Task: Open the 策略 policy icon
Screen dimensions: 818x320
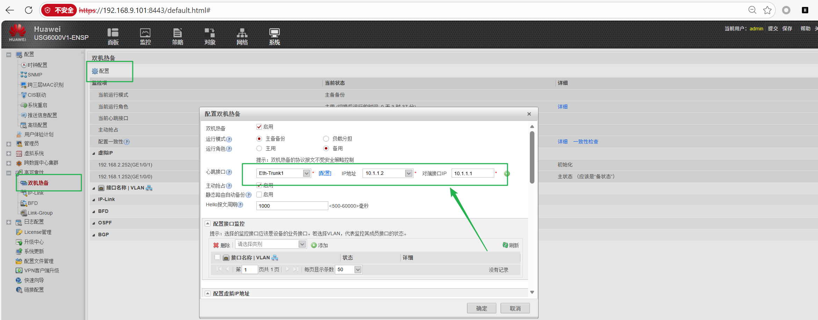Action: click(x=177, y=36)
